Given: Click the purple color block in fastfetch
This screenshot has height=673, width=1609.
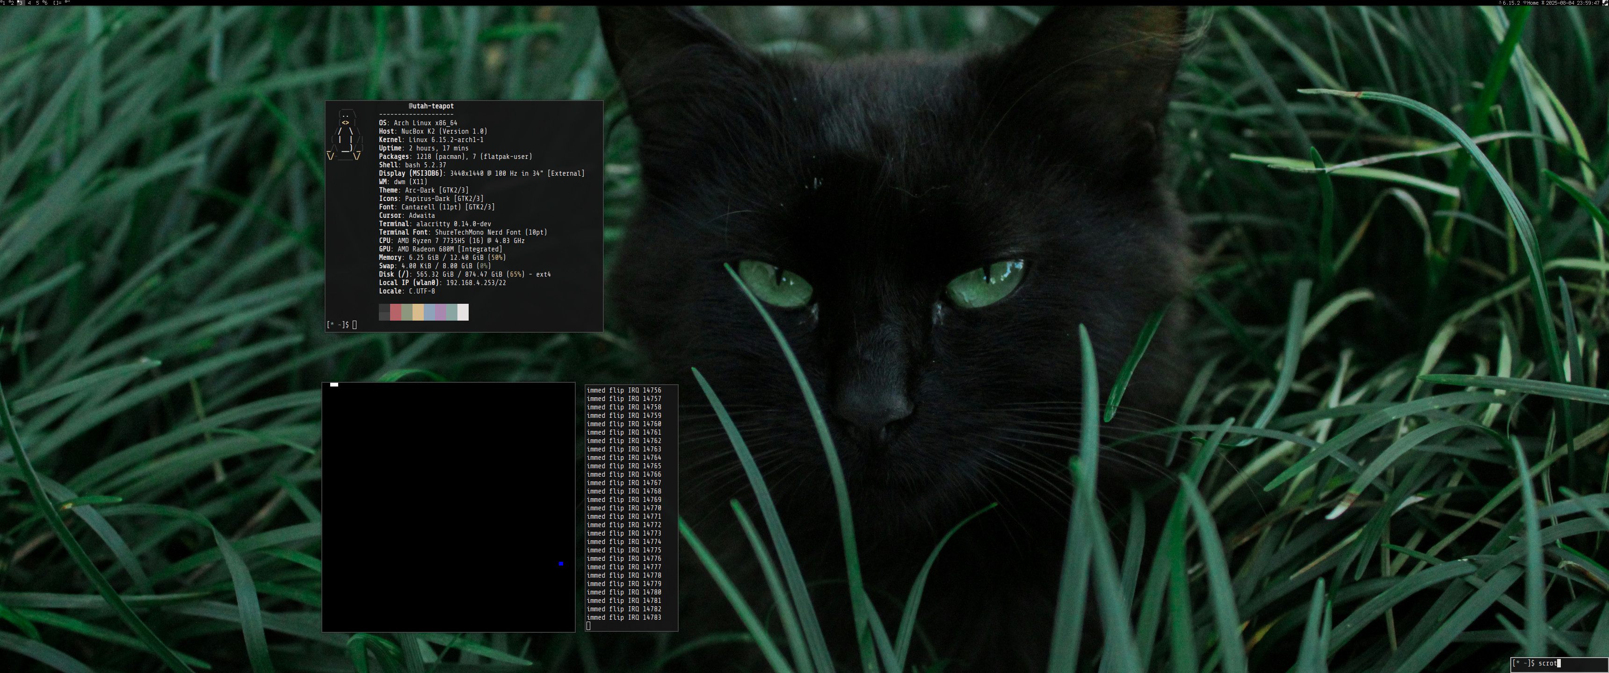Looking at the screenshot, I should tap(440, 312).
